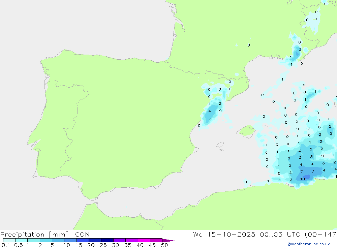337x247 pixels.
Task: Pick the 15–20 mm blue legend box
Action: [83, 240]
